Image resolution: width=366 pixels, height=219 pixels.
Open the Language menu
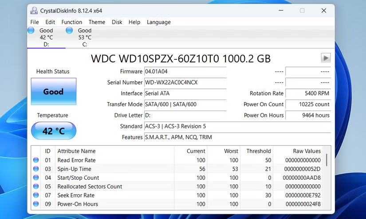[x=158, y=22]
